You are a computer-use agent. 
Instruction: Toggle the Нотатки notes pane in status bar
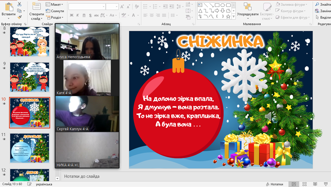click(274, 184)
